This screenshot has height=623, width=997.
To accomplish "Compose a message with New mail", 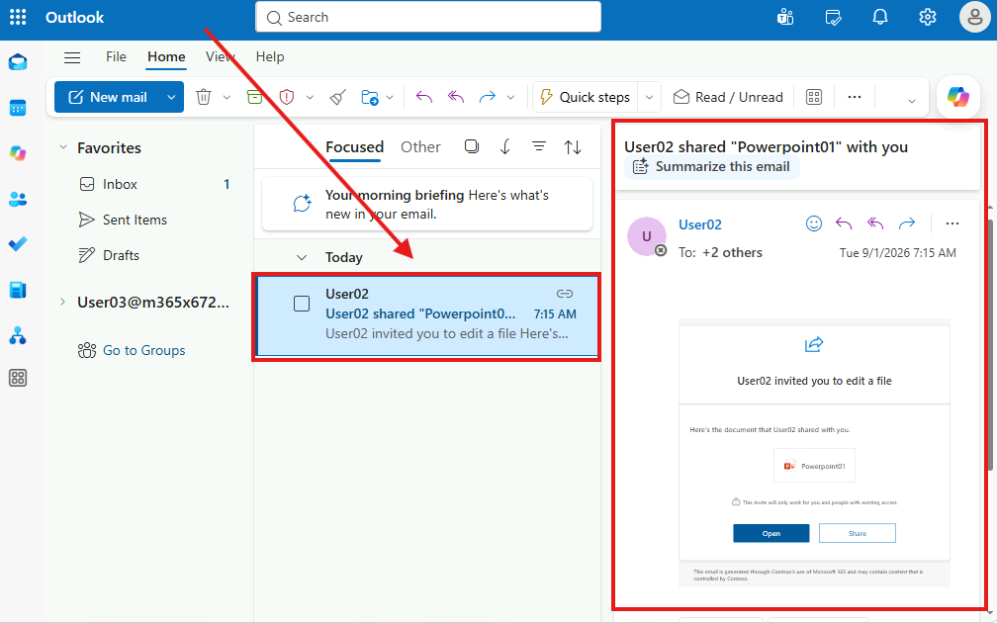I will coord(108,97).
